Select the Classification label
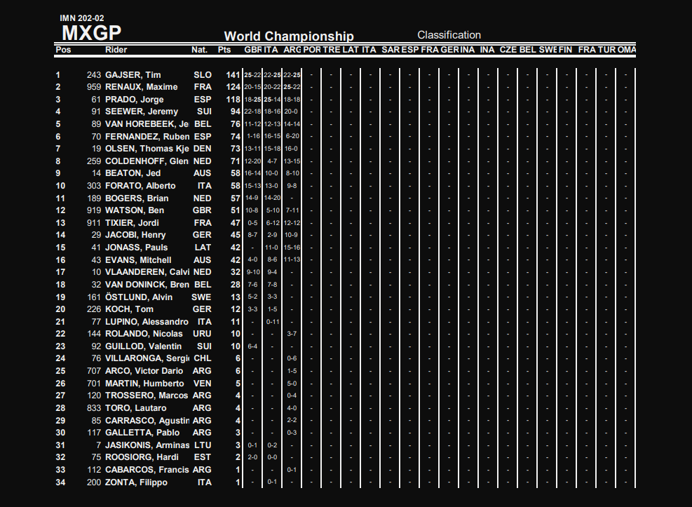Viewport: 692px width, 507px height. (x=449, y=35)
